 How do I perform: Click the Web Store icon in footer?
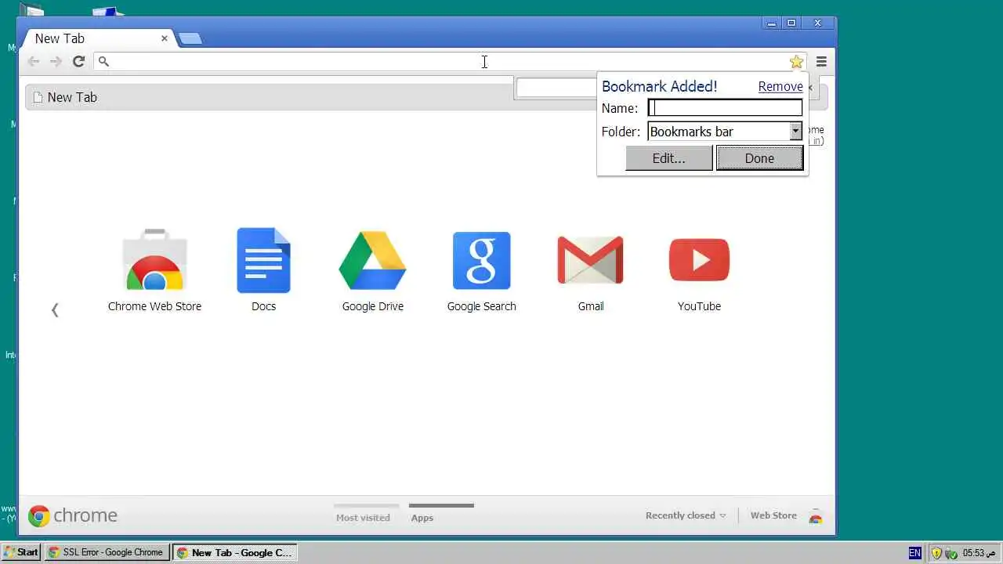(x=816, y=515)
